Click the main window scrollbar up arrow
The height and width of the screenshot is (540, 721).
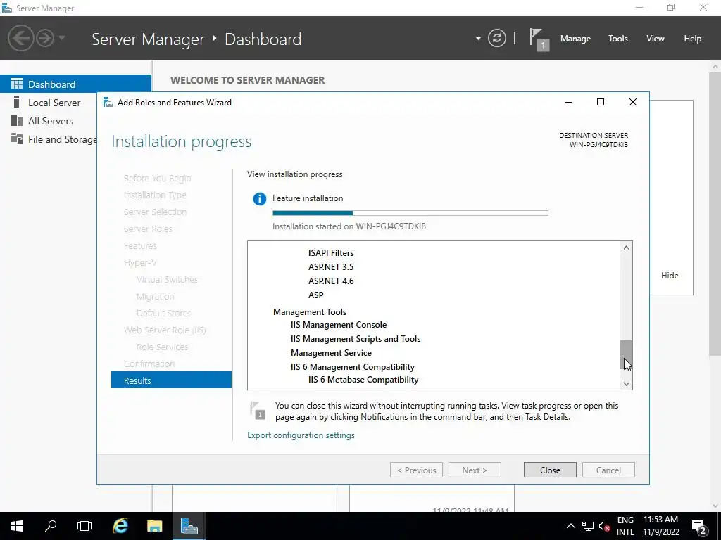[715, 67]
